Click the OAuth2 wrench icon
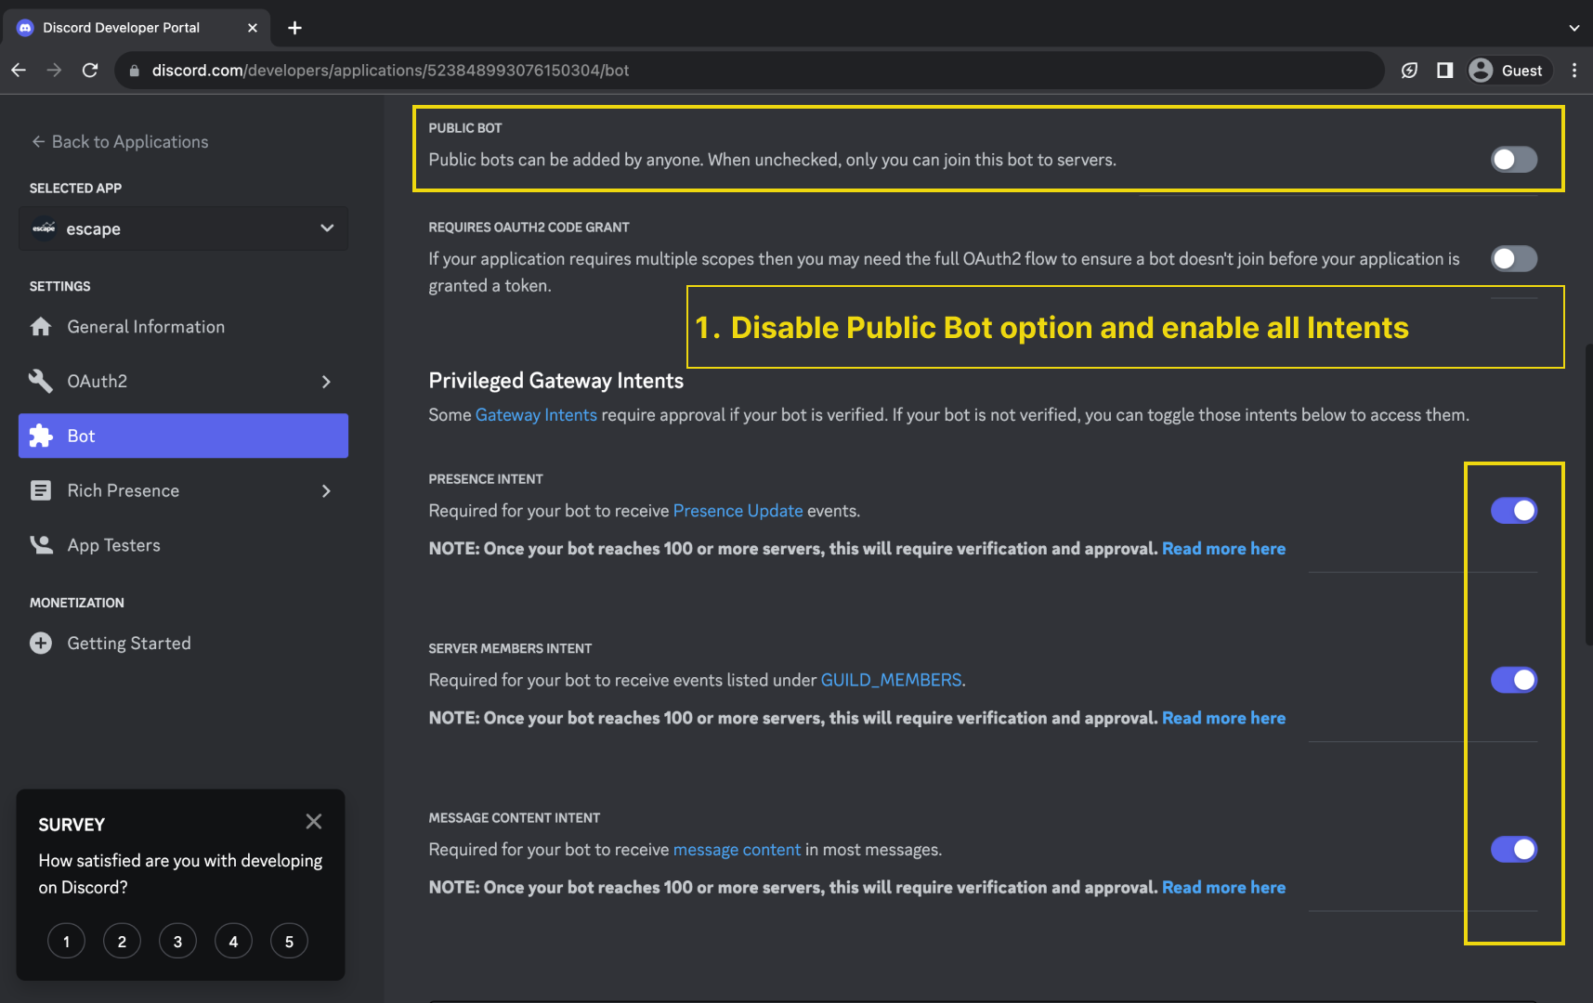The image size is (1593, 1003). (x=41, y=381)
